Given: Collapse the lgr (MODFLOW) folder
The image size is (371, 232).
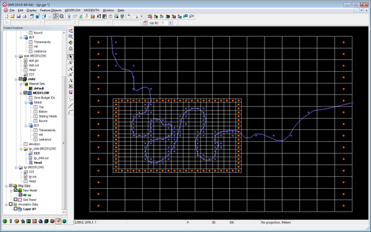Looking at the screenshot, I should click(x=16, y=168).
